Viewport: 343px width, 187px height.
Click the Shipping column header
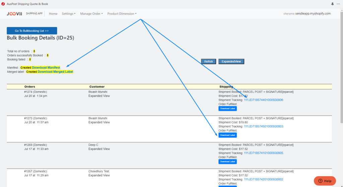tap(226, 86)
